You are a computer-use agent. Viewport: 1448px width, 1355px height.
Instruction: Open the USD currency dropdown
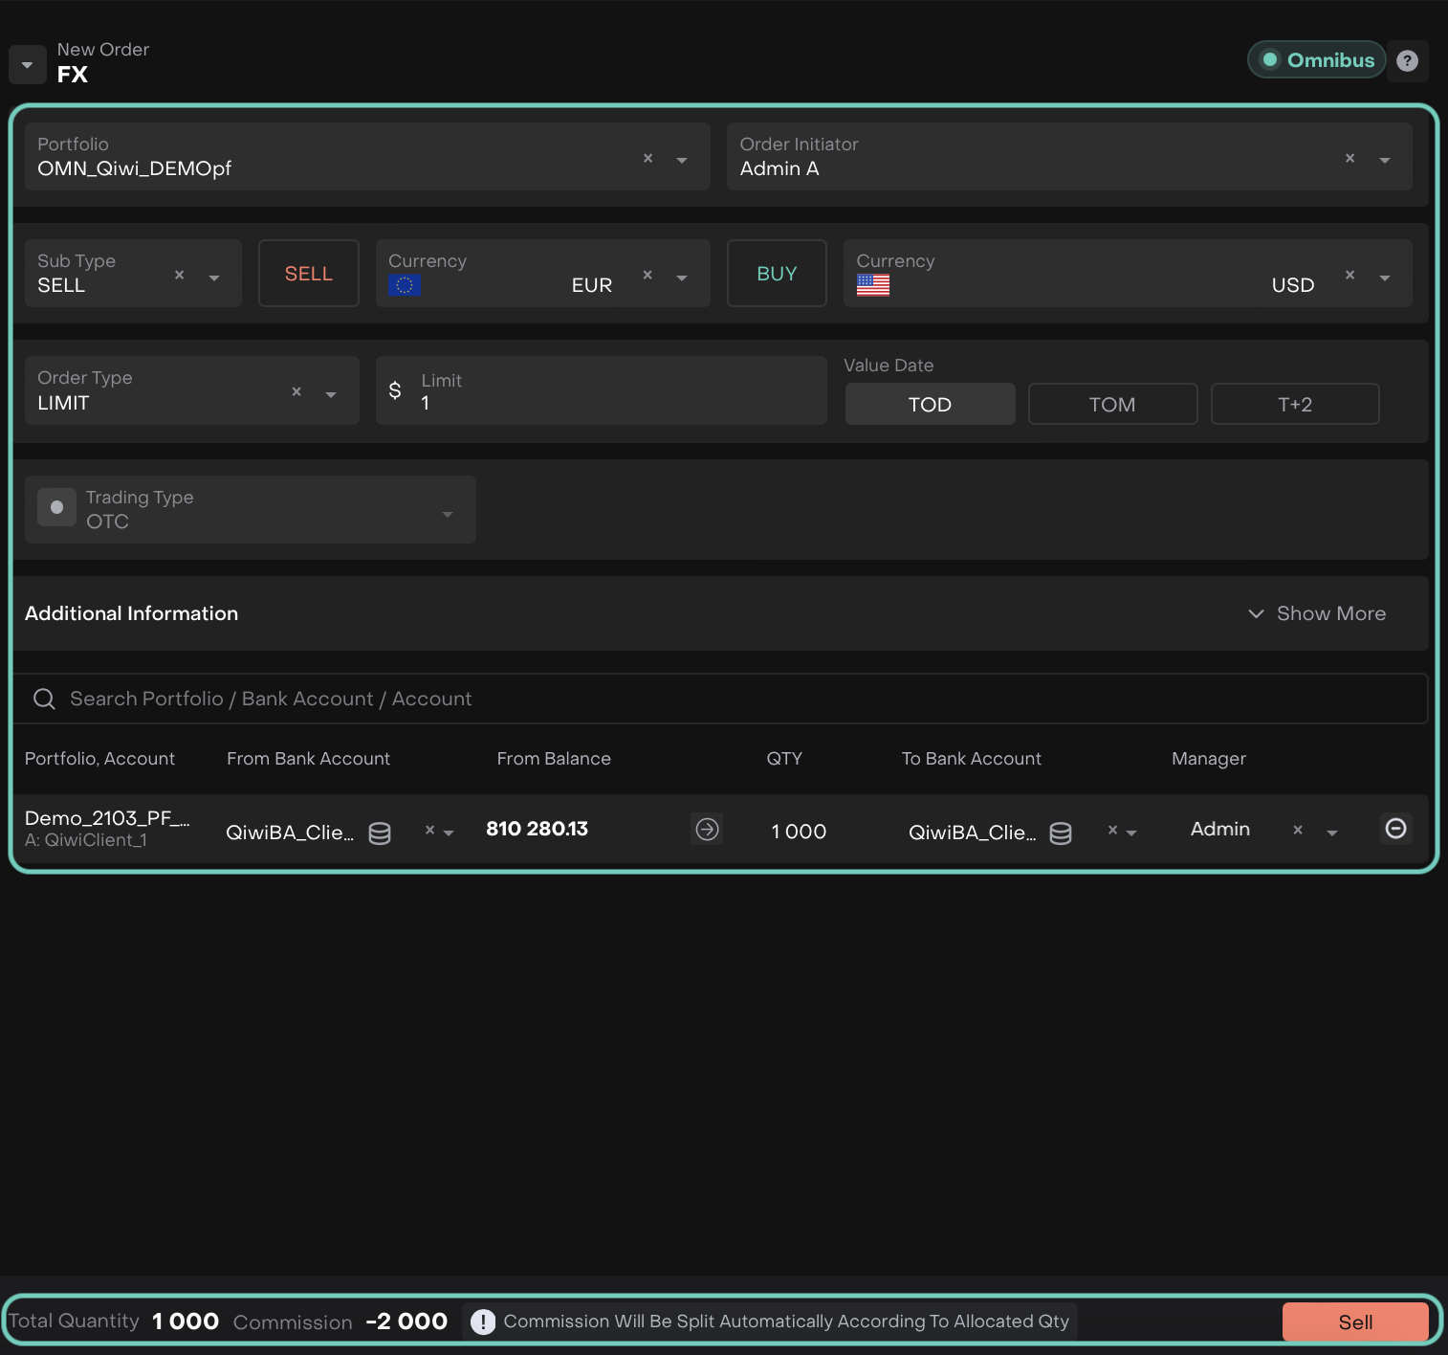click(1385, 278)
